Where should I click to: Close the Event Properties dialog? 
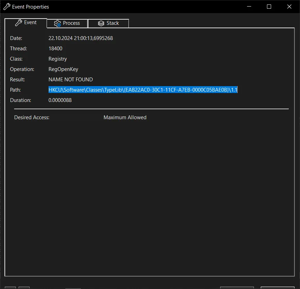[x=289, y=7]
